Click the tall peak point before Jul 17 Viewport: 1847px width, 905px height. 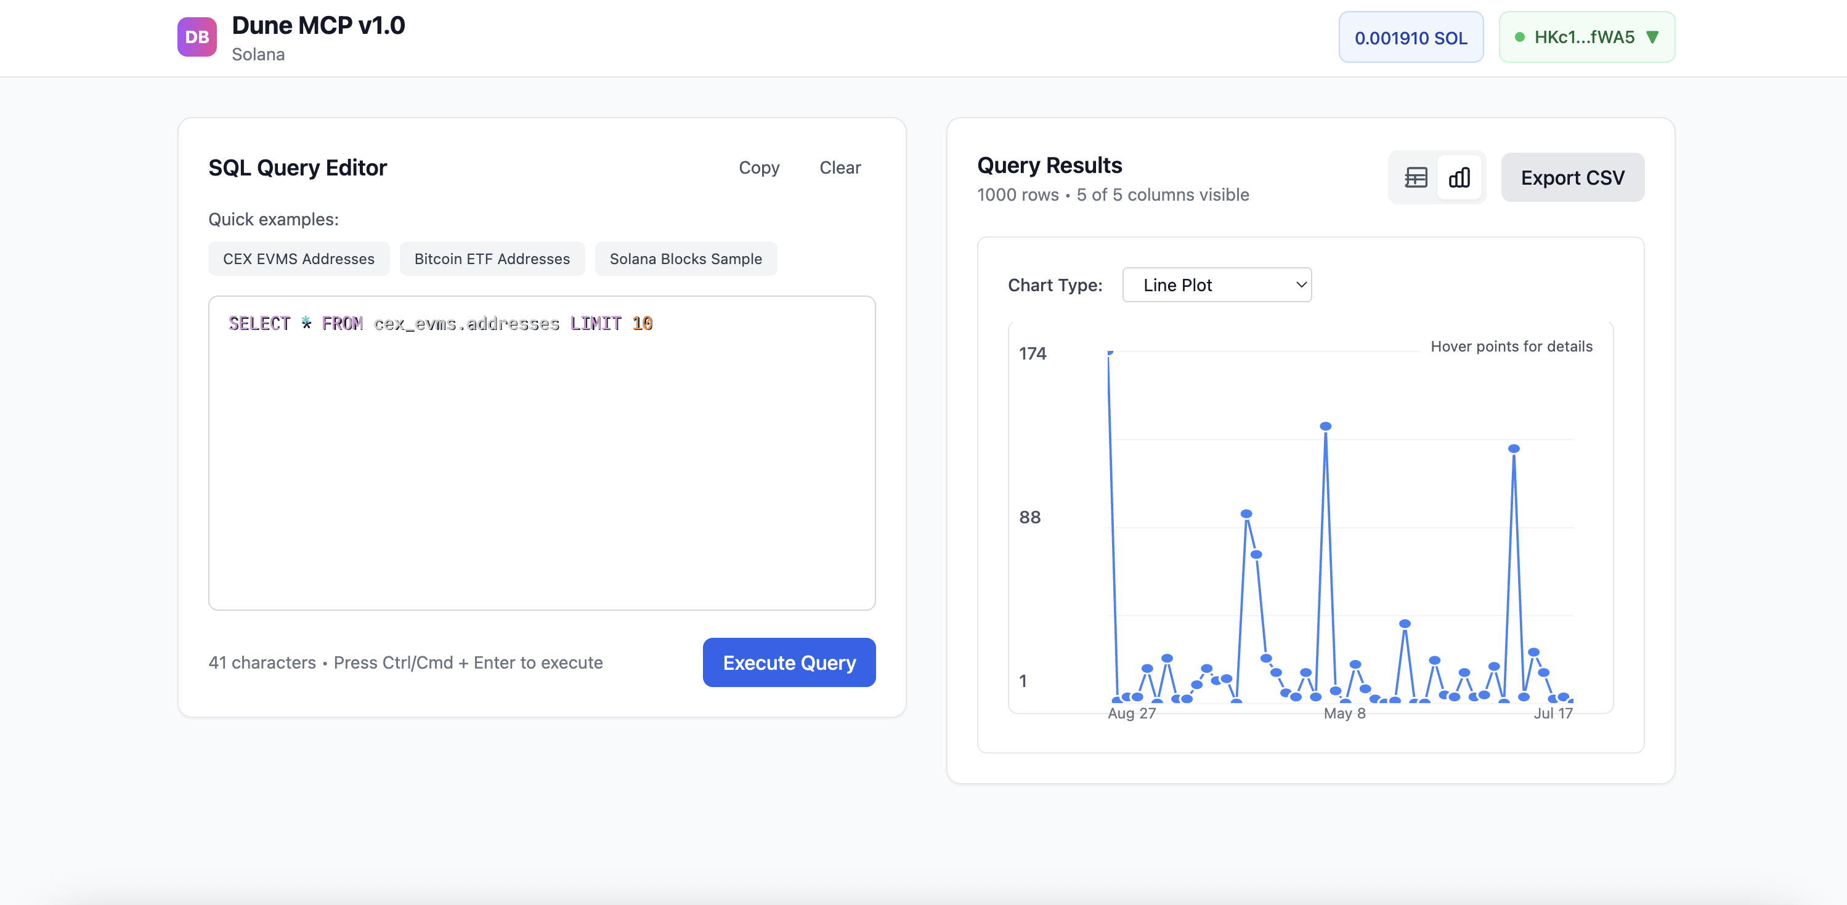(x=1514, y=449)
